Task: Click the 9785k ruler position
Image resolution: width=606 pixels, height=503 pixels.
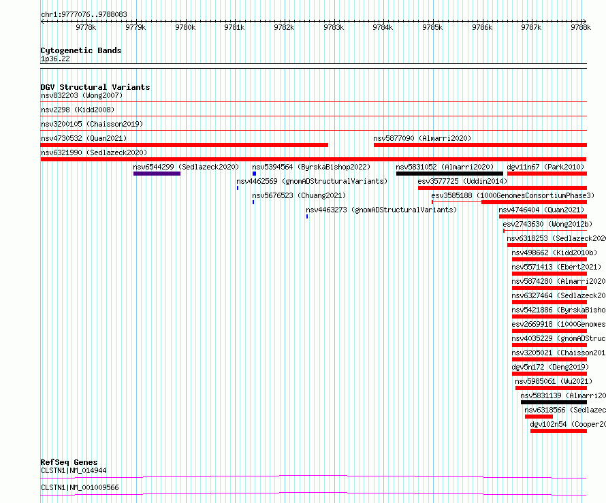Action: (x=432, y=27)
